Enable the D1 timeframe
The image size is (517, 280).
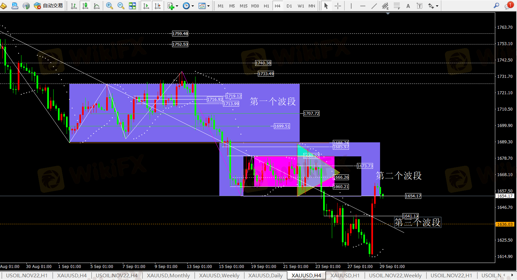click(289, 6)
